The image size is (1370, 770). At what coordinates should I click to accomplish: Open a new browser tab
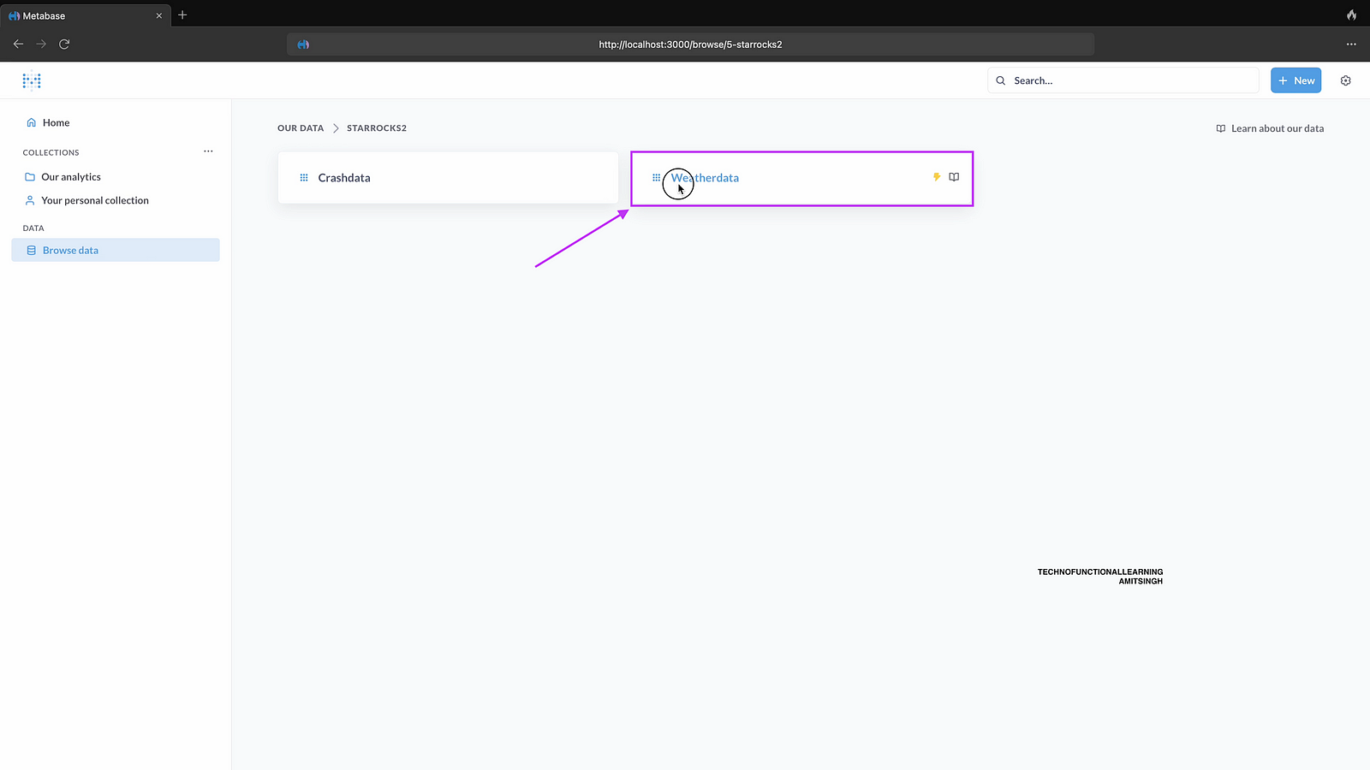(x=182, y=15)
